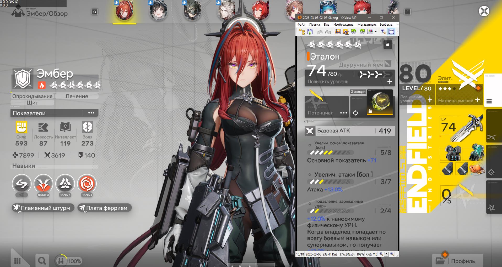This screenshot has width=502, height=267.
Task: Open the XnView folder browser icon
Action: tap(302, 32)
